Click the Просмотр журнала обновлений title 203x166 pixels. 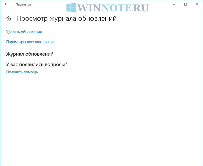point(66,18)
